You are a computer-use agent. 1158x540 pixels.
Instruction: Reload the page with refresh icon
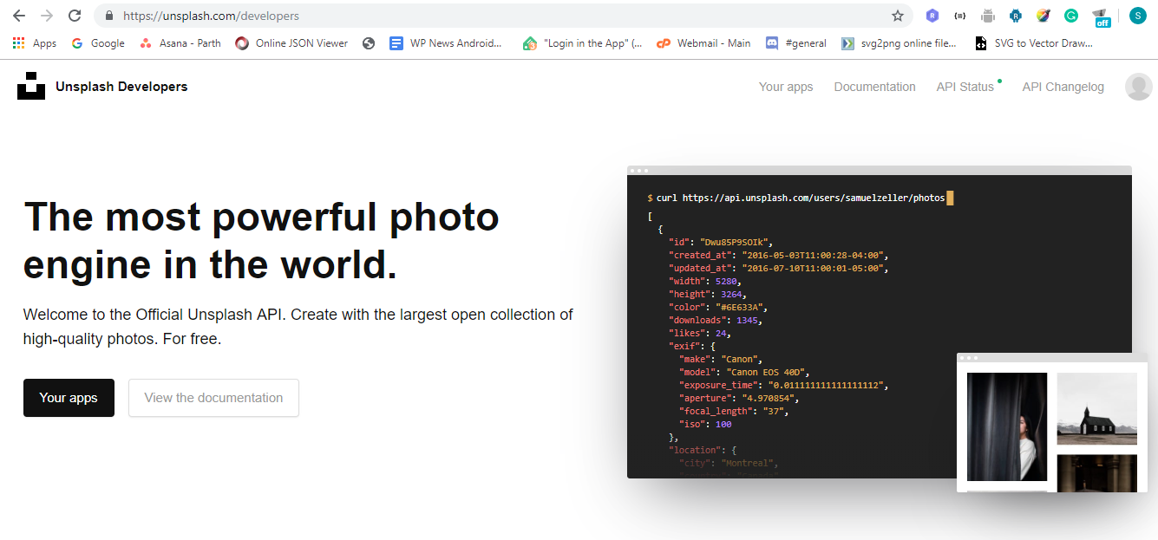[x=75, y=16]
